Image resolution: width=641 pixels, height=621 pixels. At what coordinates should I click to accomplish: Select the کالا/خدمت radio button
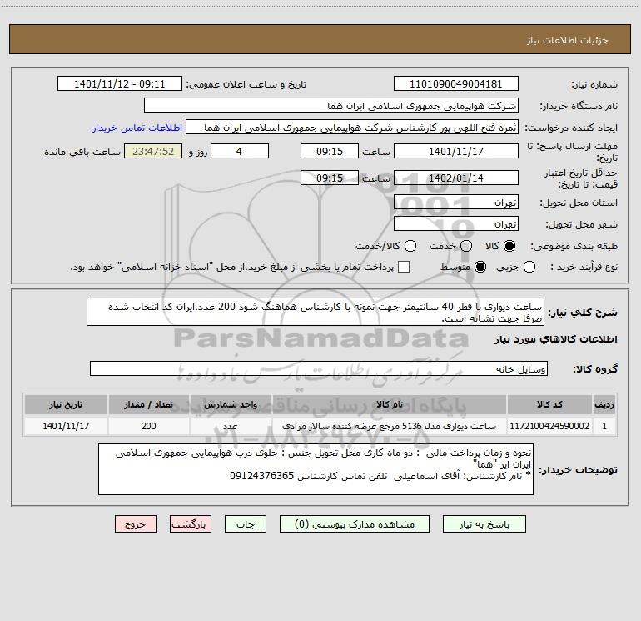[x=410, y=246]
